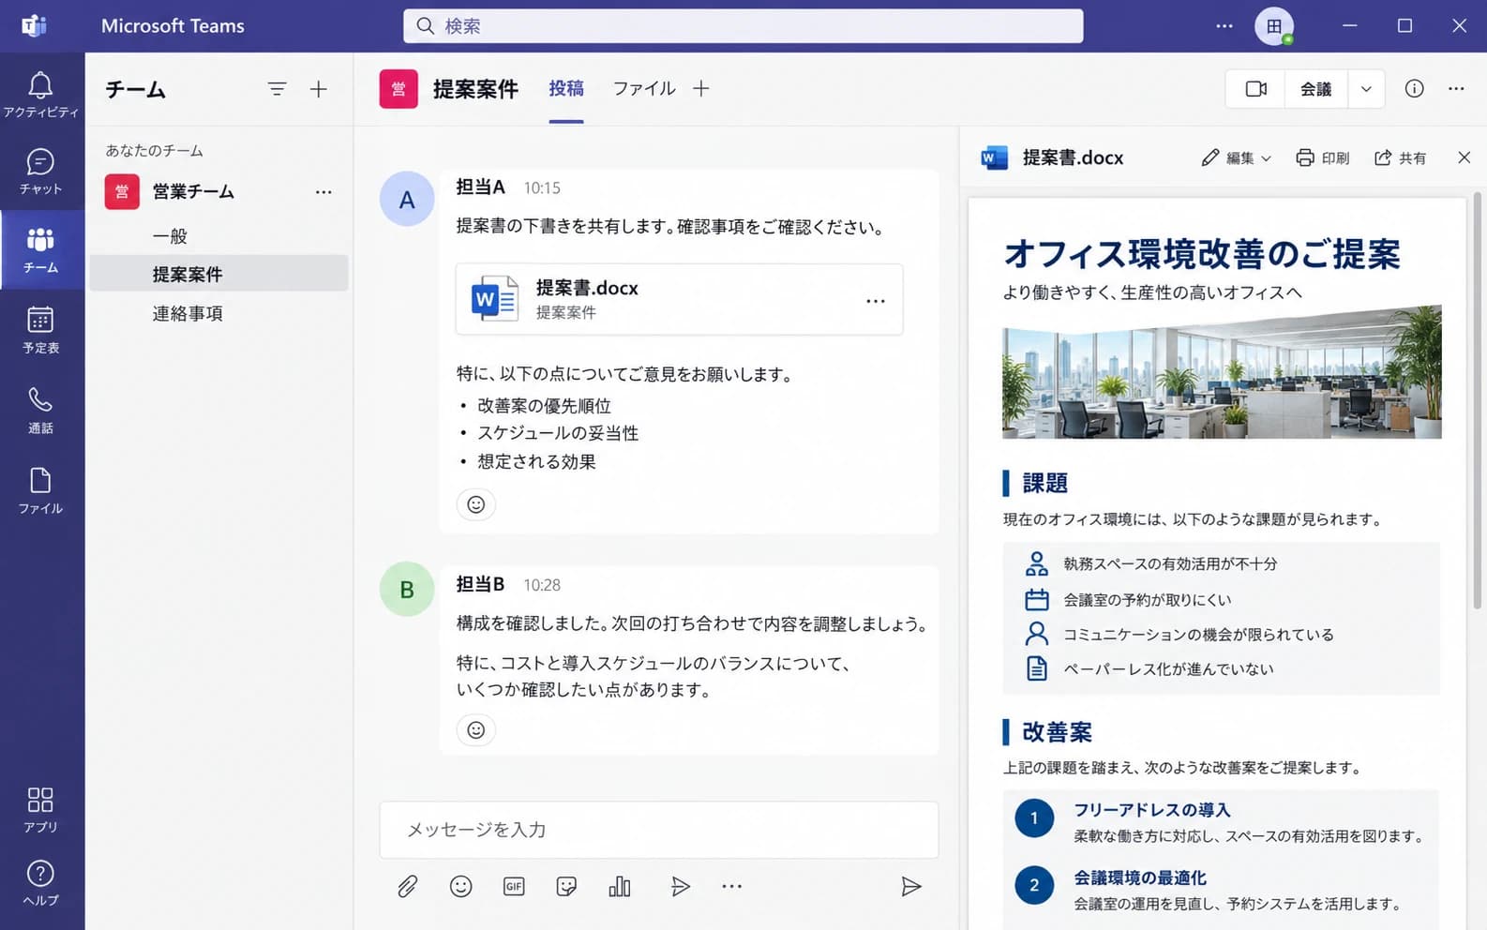Insert a poll using the chart icon
1487x930 pixels.
620,886
